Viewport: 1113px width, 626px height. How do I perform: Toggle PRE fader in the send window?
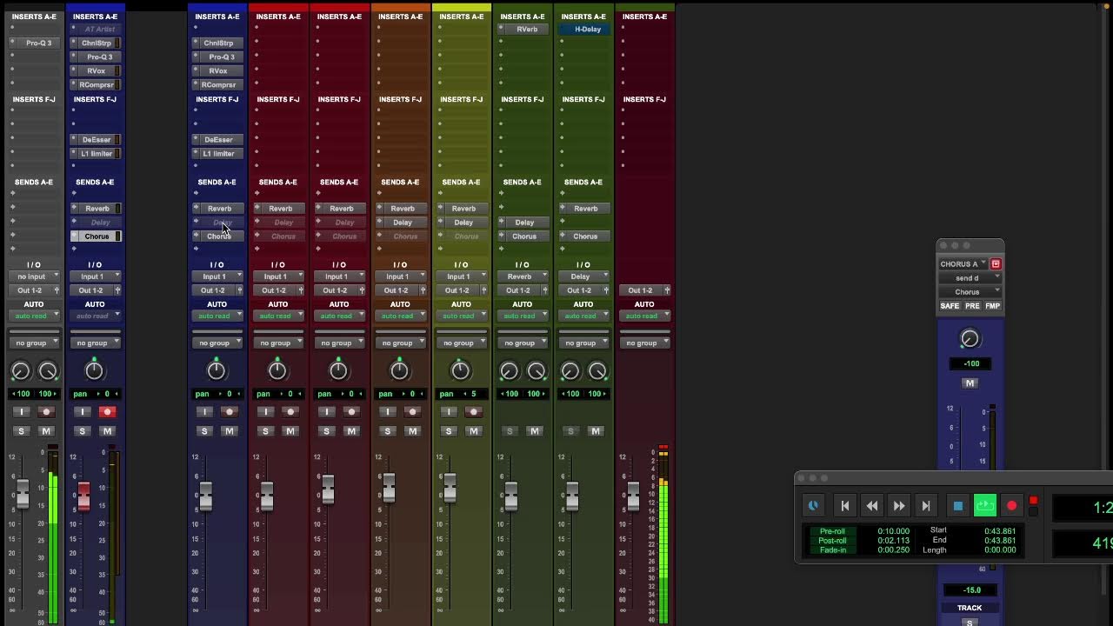click(x=972, y=306)
